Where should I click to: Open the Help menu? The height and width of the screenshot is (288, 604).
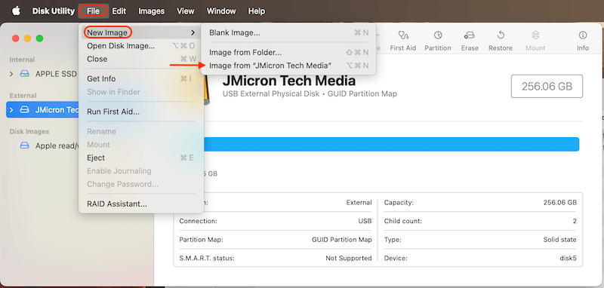click(x=256, y=11)
